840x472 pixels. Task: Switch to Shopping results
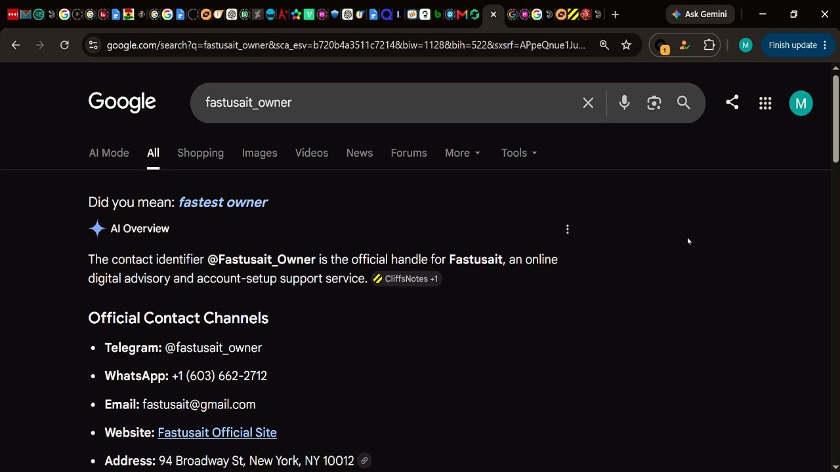pos(200,153)
